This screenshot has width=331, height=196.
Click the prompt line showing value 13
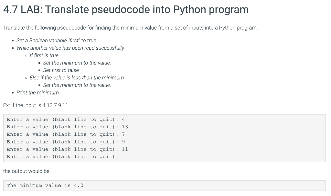pyautogui.click(x=67, y=127)
